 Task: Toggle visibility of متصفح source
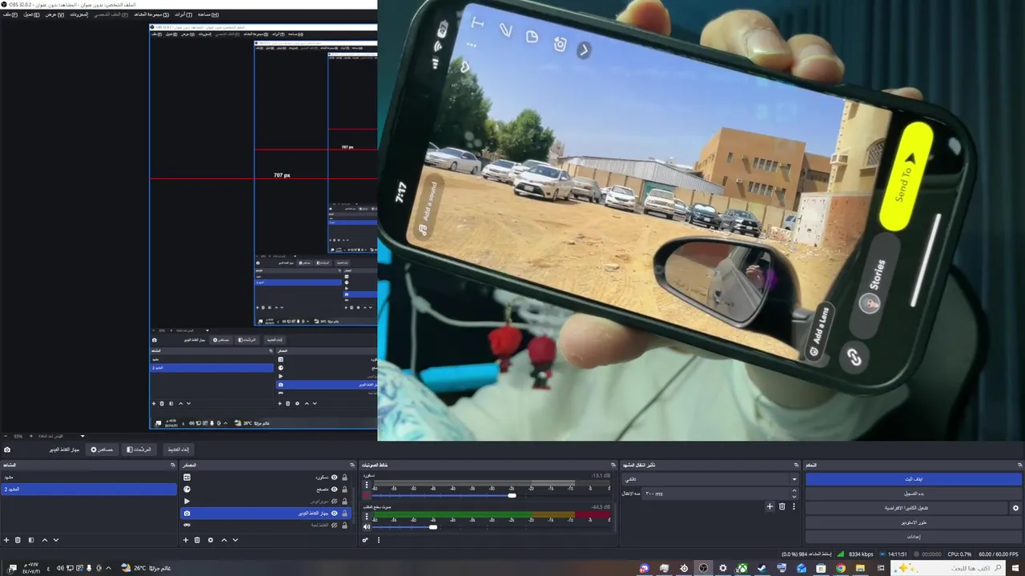click(335, 490)
